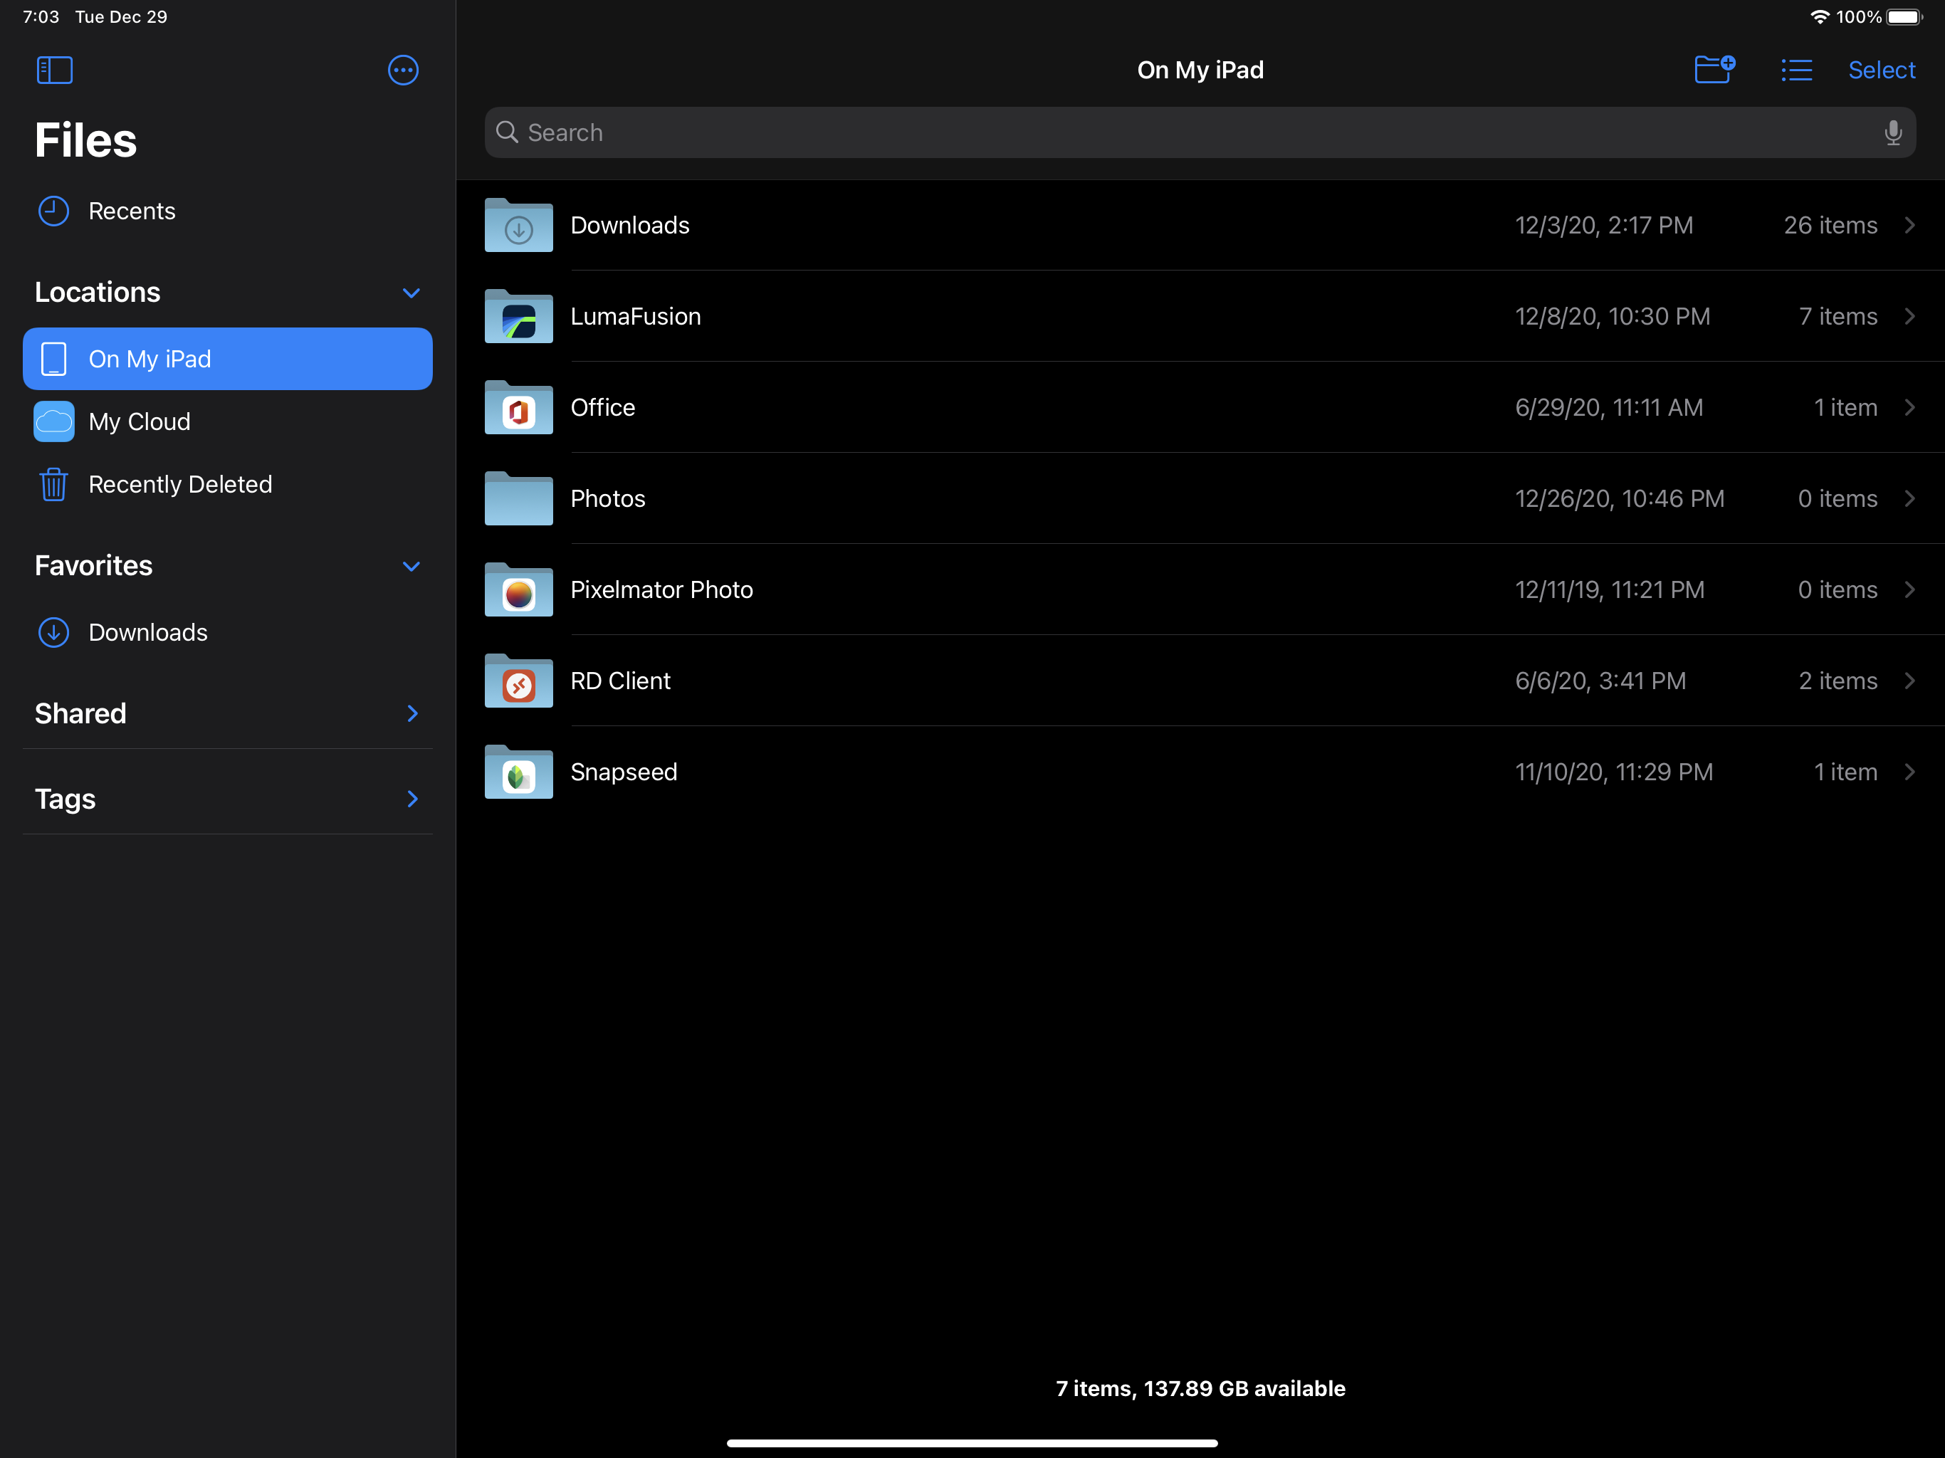
Task: Open Recents in sidebar
Action: (227, 211)
